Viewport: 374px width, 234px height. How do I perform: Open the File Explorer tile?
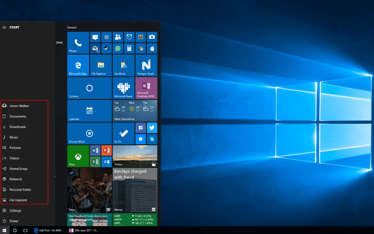tap(101, 65)
